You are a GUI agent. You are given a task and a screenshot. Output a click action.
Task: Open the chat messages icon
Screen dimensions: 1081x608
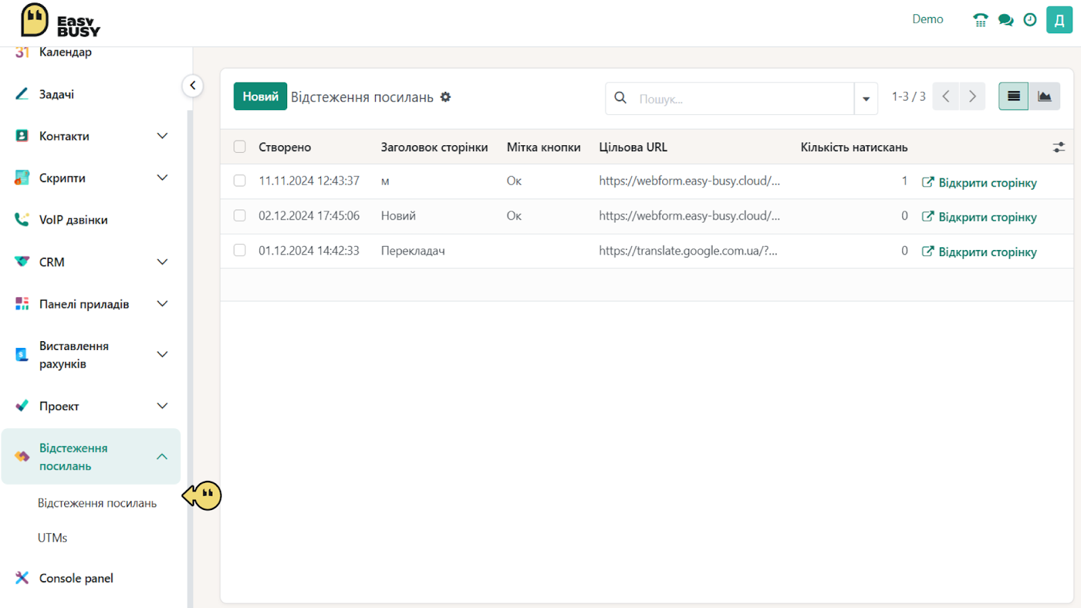point(1005,20)
